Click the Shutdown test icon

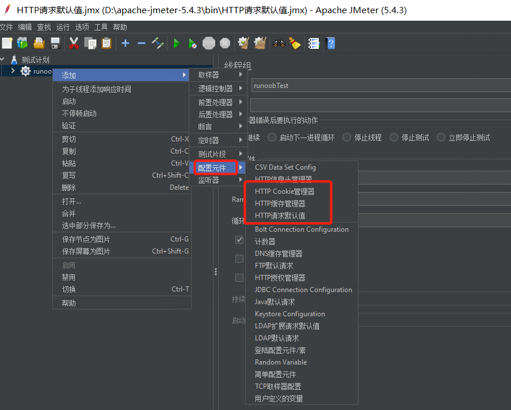(225, 43)
